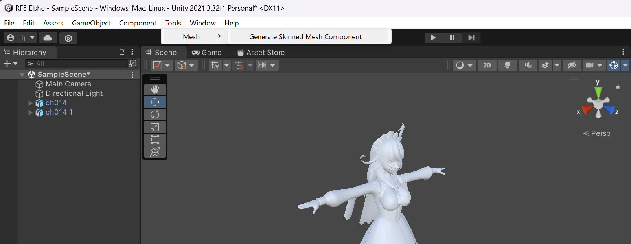Image resolution: width=631 pixels, height=244 pixels.
Task: Switch to the Game tab
Action: pyautogui.click(x=207, y=52)
